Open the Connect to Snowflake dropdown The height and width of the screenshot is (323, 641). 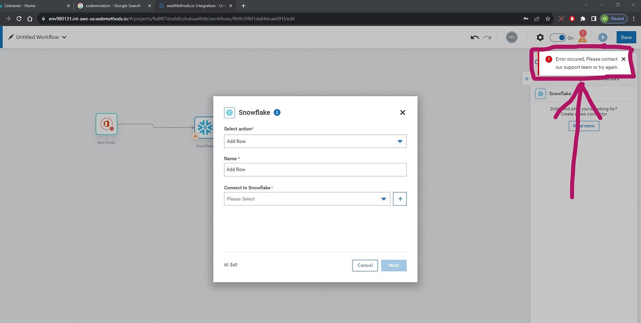point(307,199)
